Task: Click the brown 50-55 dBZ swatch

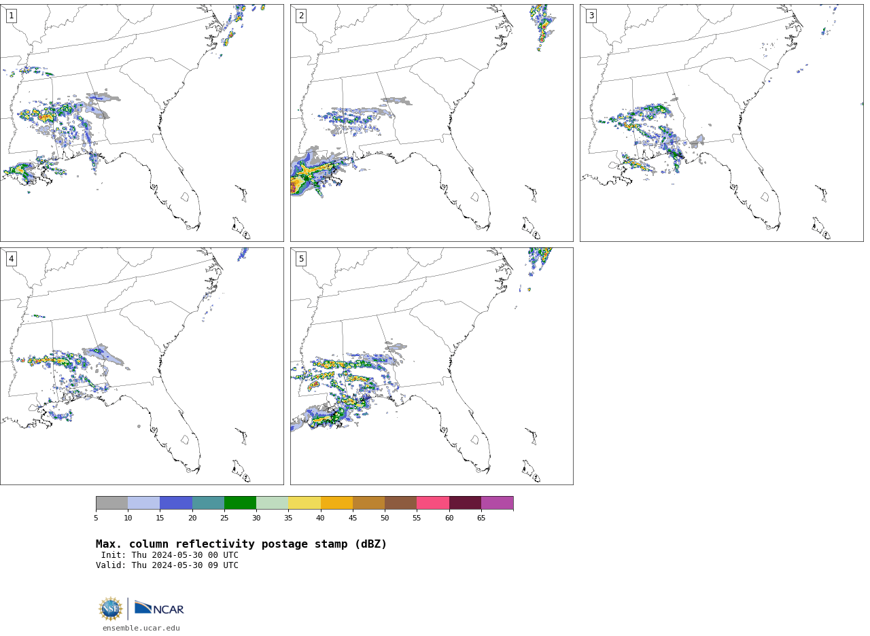Action: click(400, 503)
